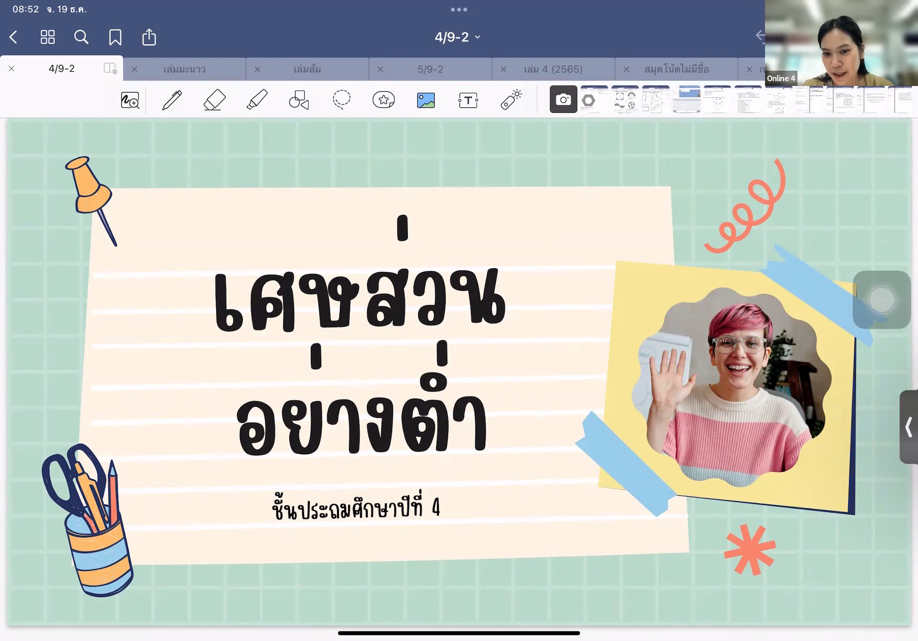Go back to the documents library

13,37
